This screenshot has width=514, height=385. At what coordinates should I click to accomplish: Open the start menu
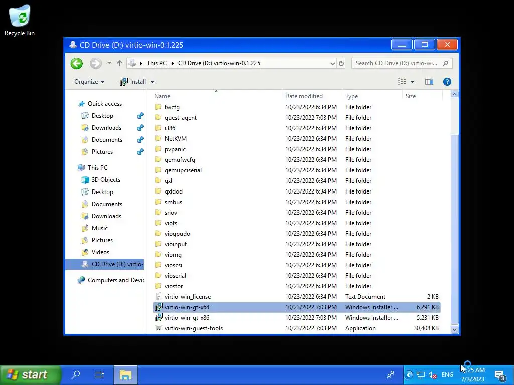[x=31, y=375]
